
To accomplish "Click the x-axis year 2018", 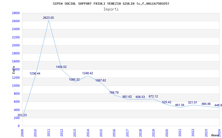I will [140, 133].
